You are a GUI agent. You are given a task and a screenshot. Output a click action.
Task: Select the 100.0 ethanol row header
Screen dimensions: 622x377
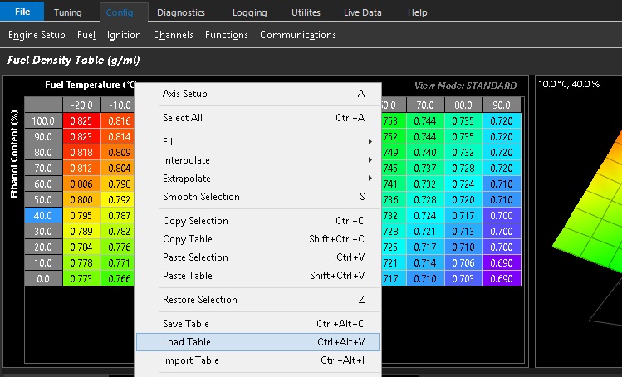pos(43,120)
